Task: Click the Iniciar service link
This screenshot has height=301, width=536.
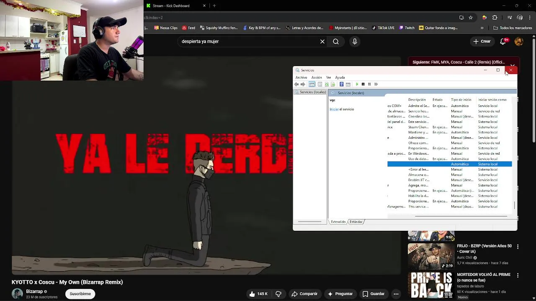Action: 334,109
